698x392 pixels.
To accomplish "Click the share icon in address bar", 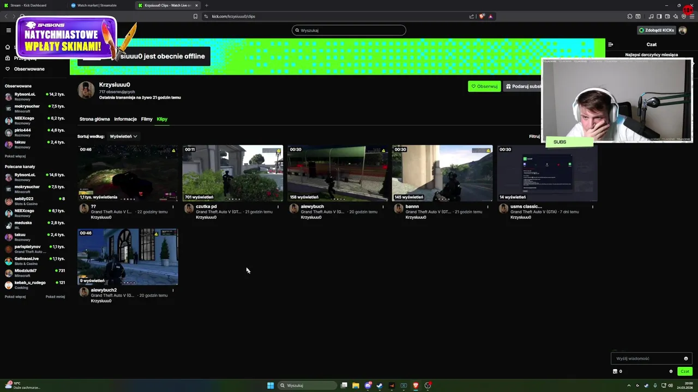I will tap(472, 16).
